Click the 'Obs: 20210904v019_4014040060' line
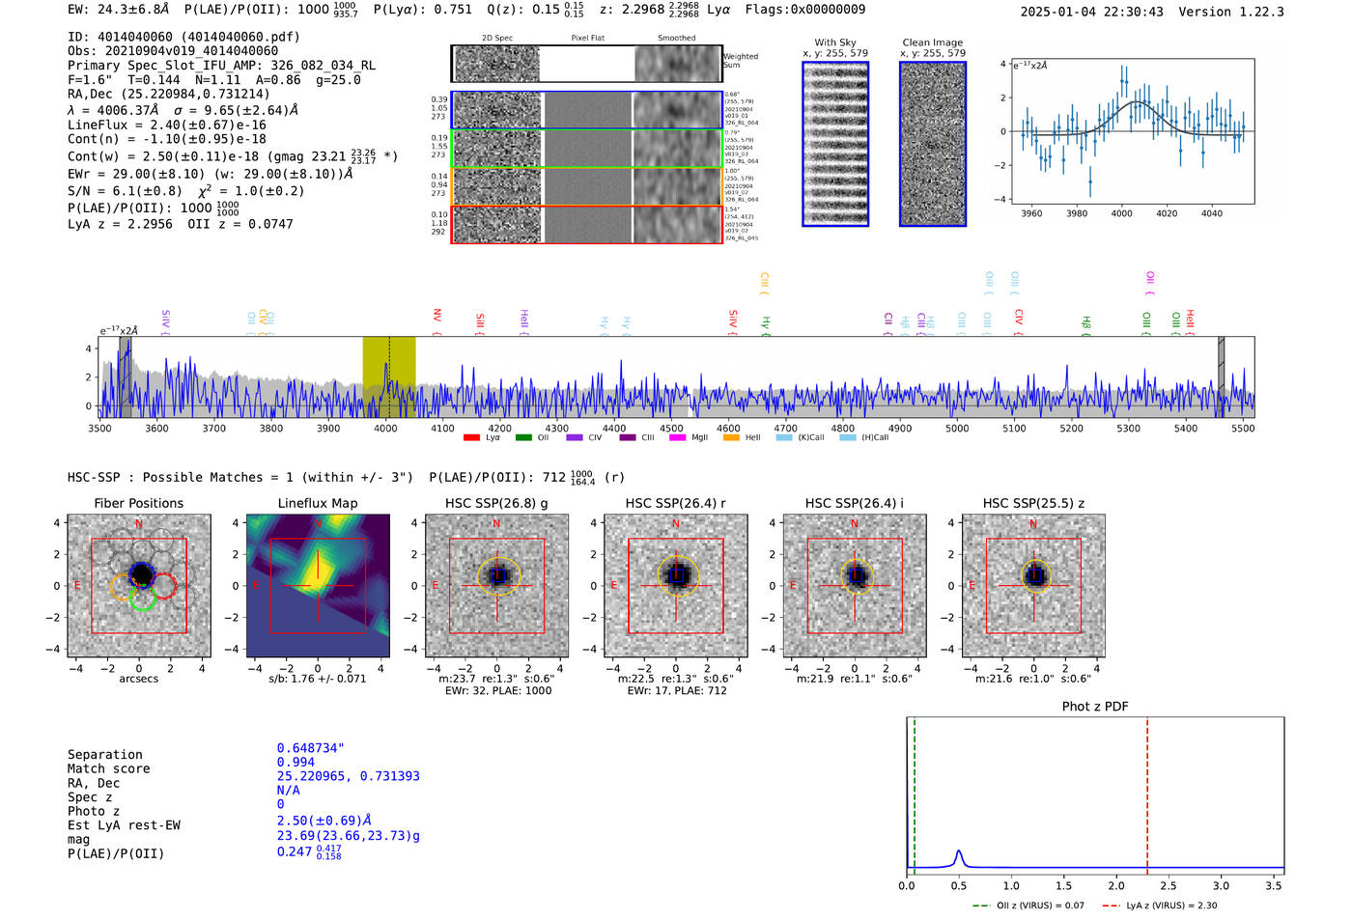1352x920 pixels. click(x=173, y=51)
